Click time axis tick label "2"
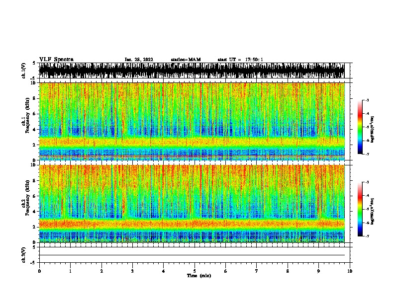394x304 pixels. pos(101,271)
